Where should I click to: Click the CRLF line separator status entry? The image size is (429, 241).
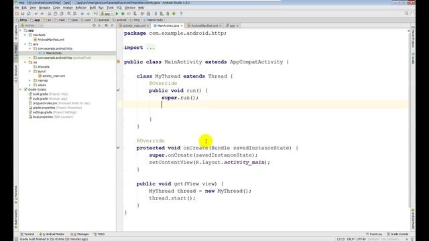click(351, 239)
